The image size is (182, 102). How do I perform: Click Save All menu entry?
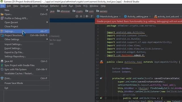[25, 61]
